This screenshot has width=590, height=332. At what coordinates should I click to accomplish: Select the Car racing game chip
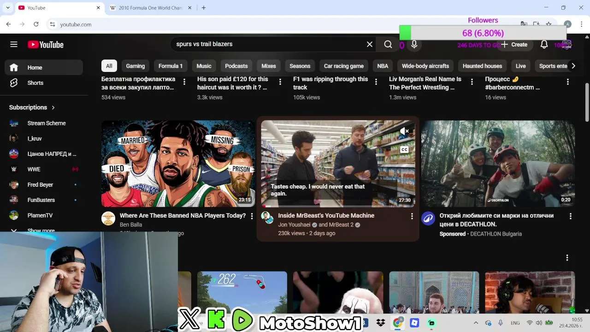point(344,66)
